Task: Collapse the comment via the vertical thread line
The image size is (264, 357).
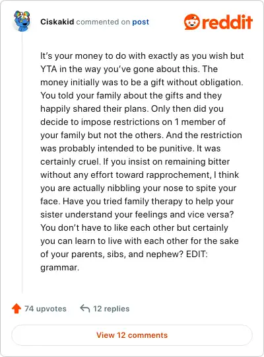Action: click(22, 163)
